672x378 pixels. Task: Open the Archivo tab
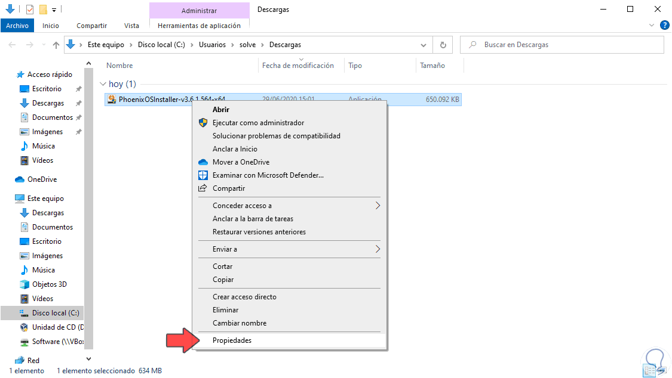coord(17,26)
